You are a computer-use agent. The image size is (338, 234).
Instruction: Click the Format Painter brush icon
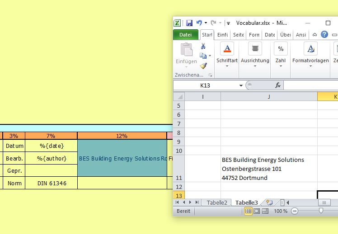203,66
